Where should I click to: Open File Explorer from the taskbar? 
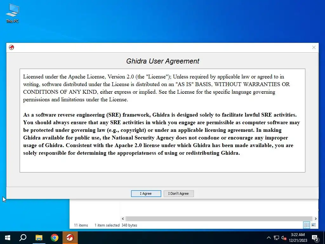point(39,238)
